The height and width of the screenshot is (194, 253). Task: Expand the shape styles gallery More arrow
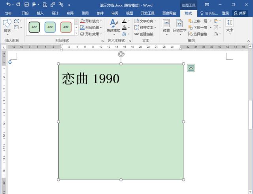(x=76, y=33)
